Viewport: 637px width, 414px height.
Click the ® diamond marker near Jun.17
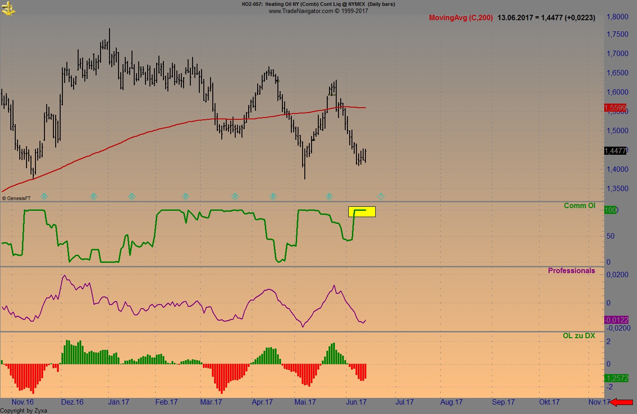tap(329, 196)
